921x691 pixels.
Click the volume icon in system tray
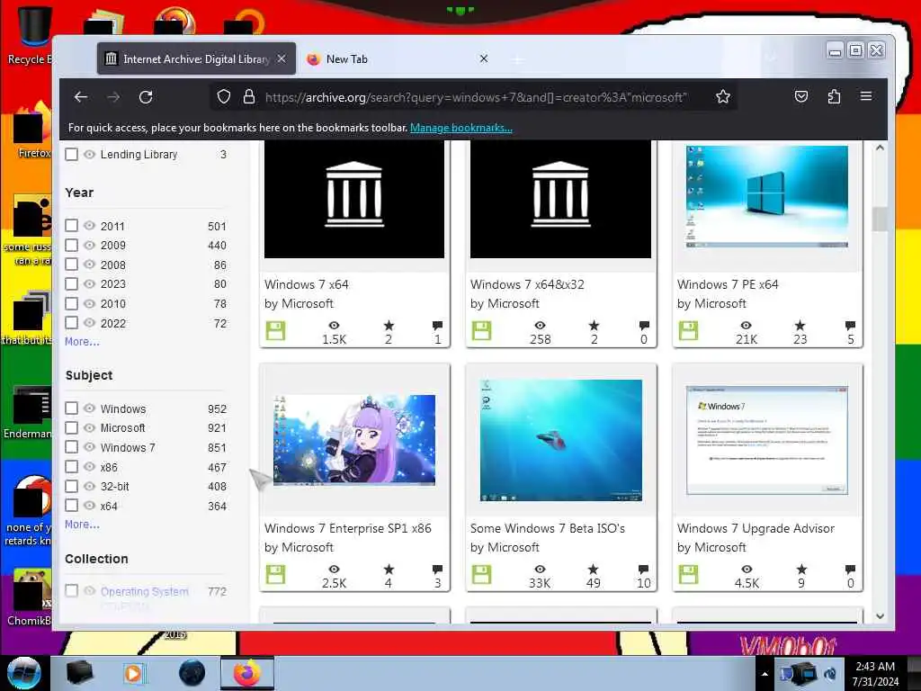pyautogui.click(x=830, y=674)
